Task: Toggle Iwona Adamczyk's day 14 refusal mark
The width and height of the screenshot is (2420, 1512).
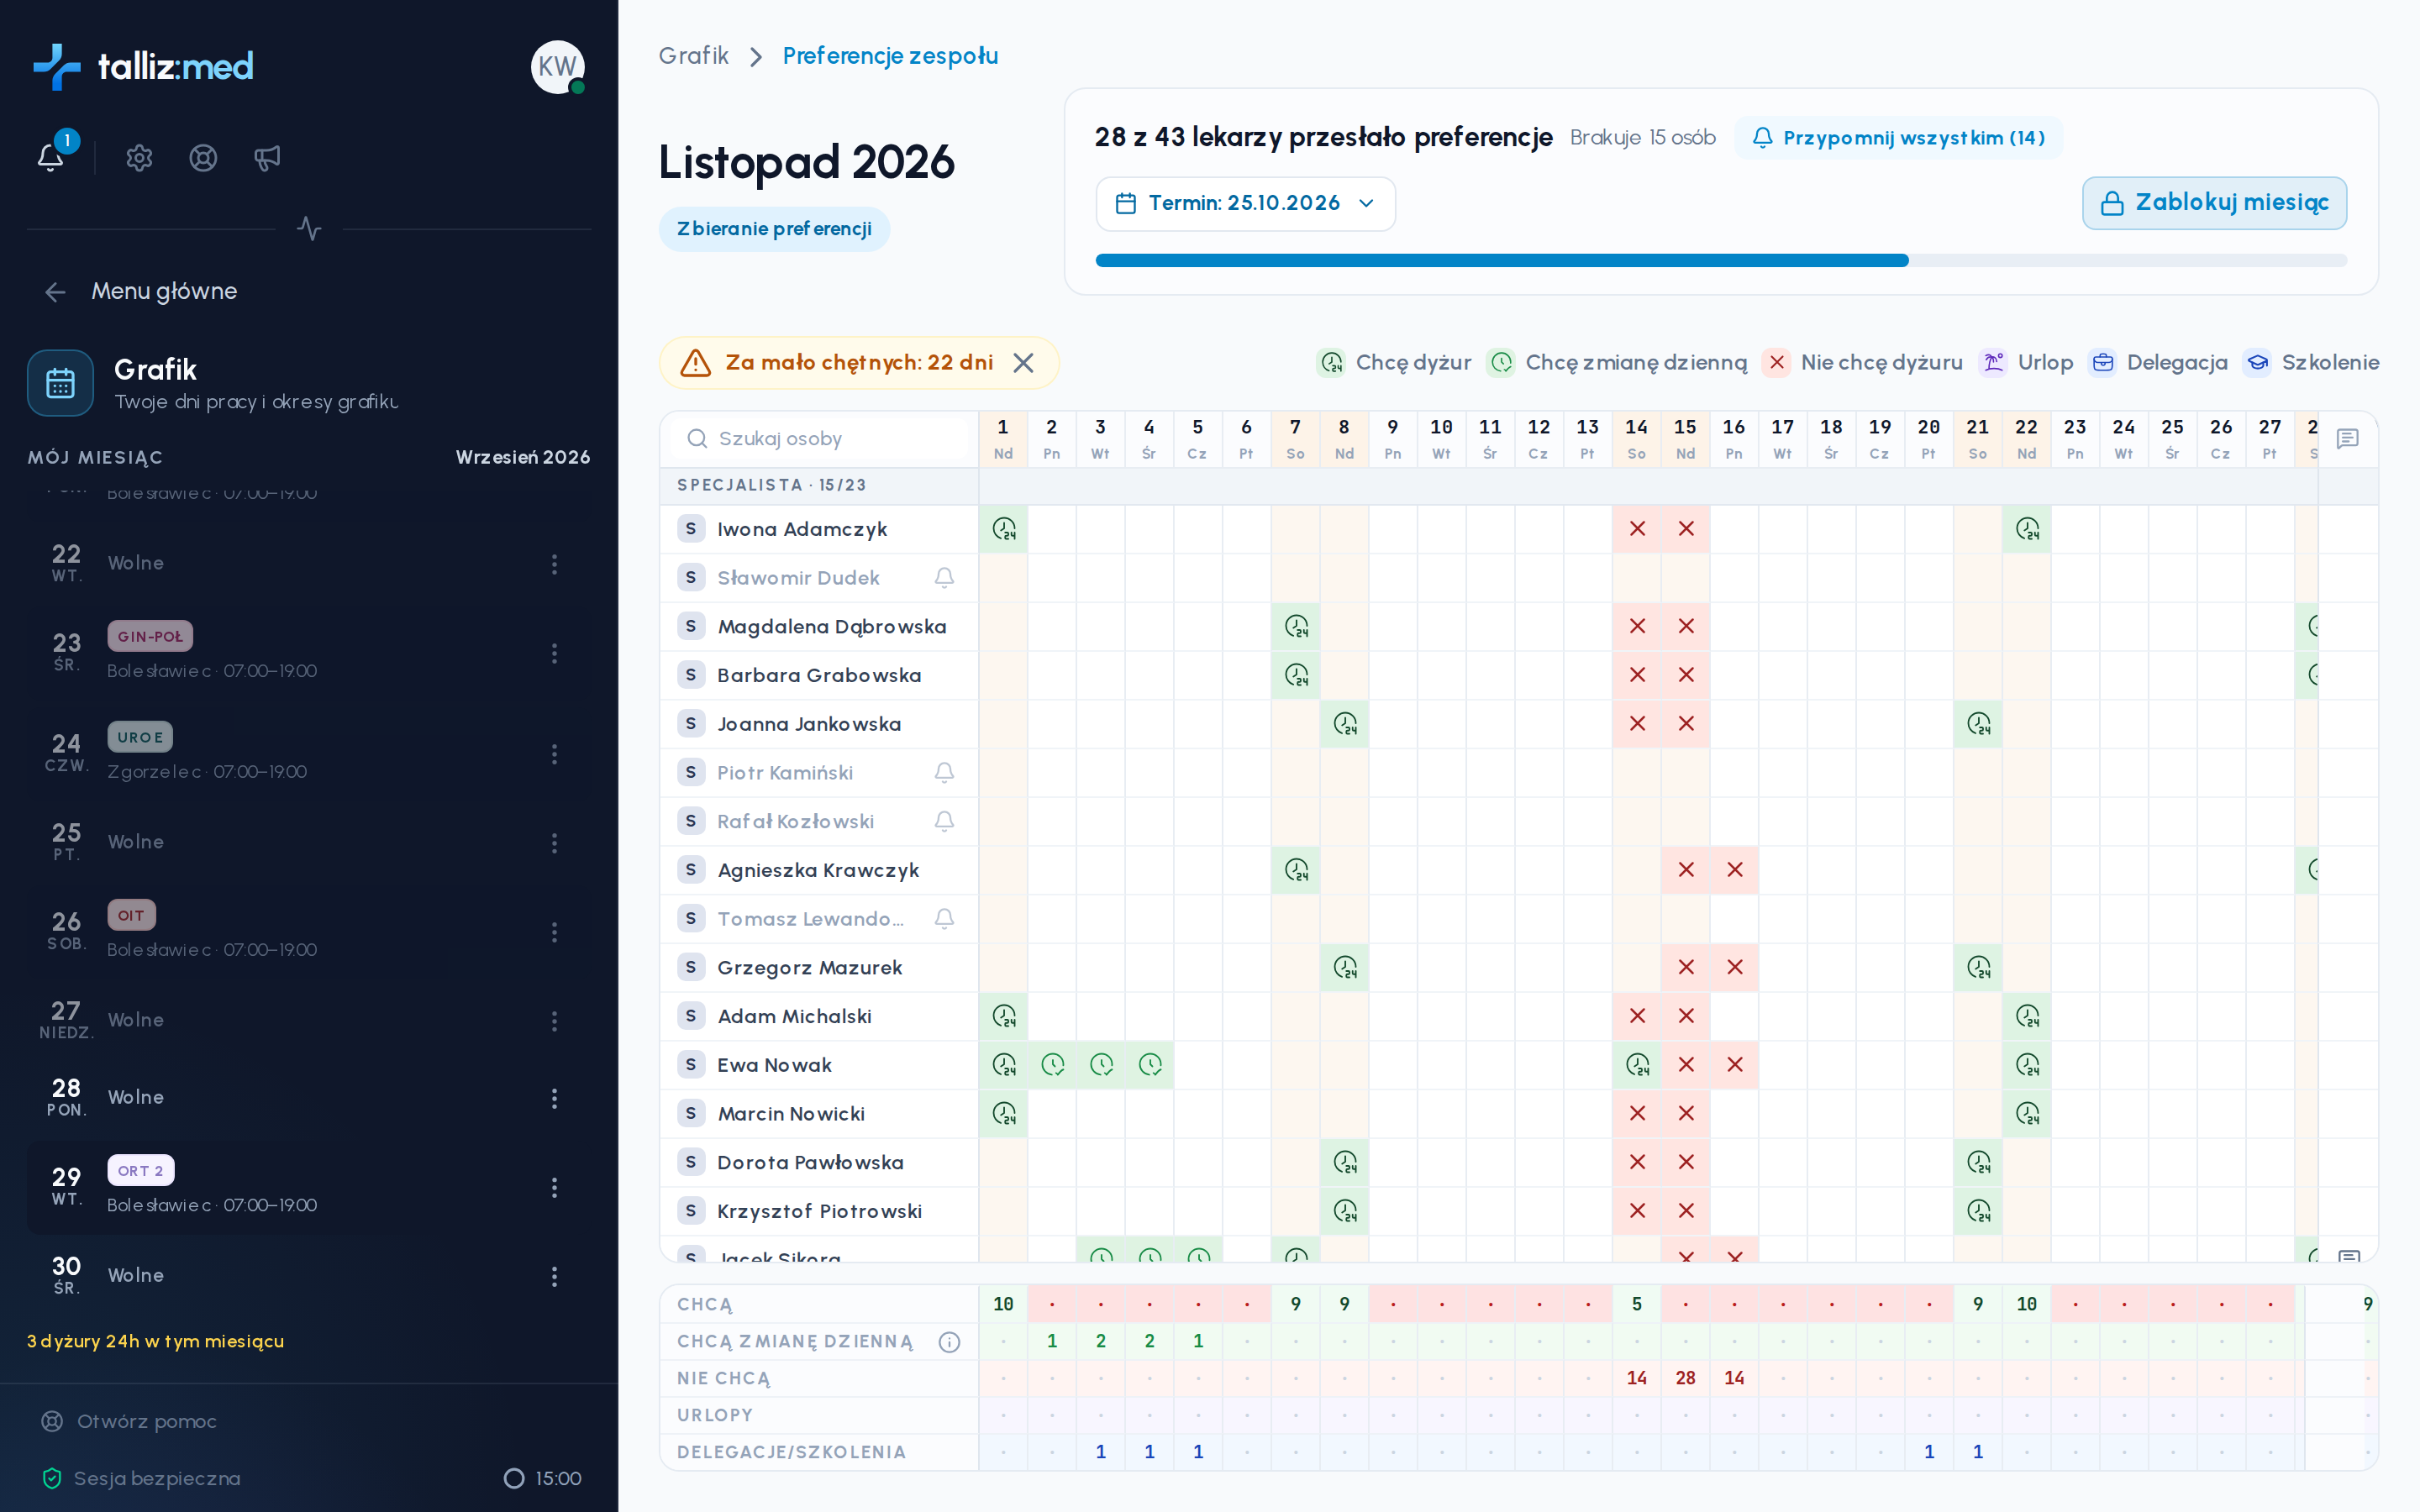Action: [x=1637, y=529]
